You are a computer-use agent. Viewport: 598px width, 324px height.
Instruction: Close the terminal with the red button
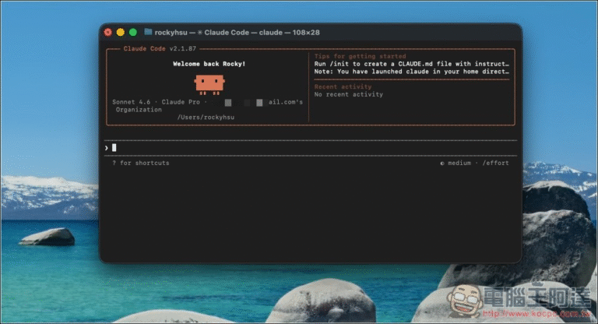pos(108,33)
